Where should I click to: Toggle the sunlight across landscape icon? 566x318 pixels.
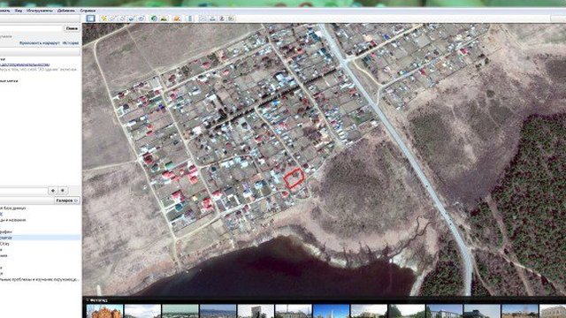(x=164, y=19)
